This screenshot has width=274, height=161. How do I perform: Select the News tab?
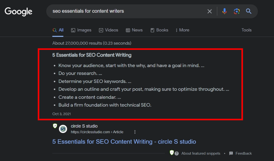(x=134, y=30)
